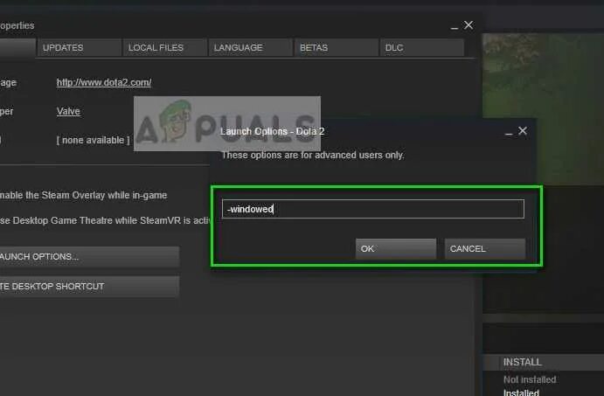Screen dimensions: 604x396
Task: Select the LANGUAGE tab
Action: [250, 48]
